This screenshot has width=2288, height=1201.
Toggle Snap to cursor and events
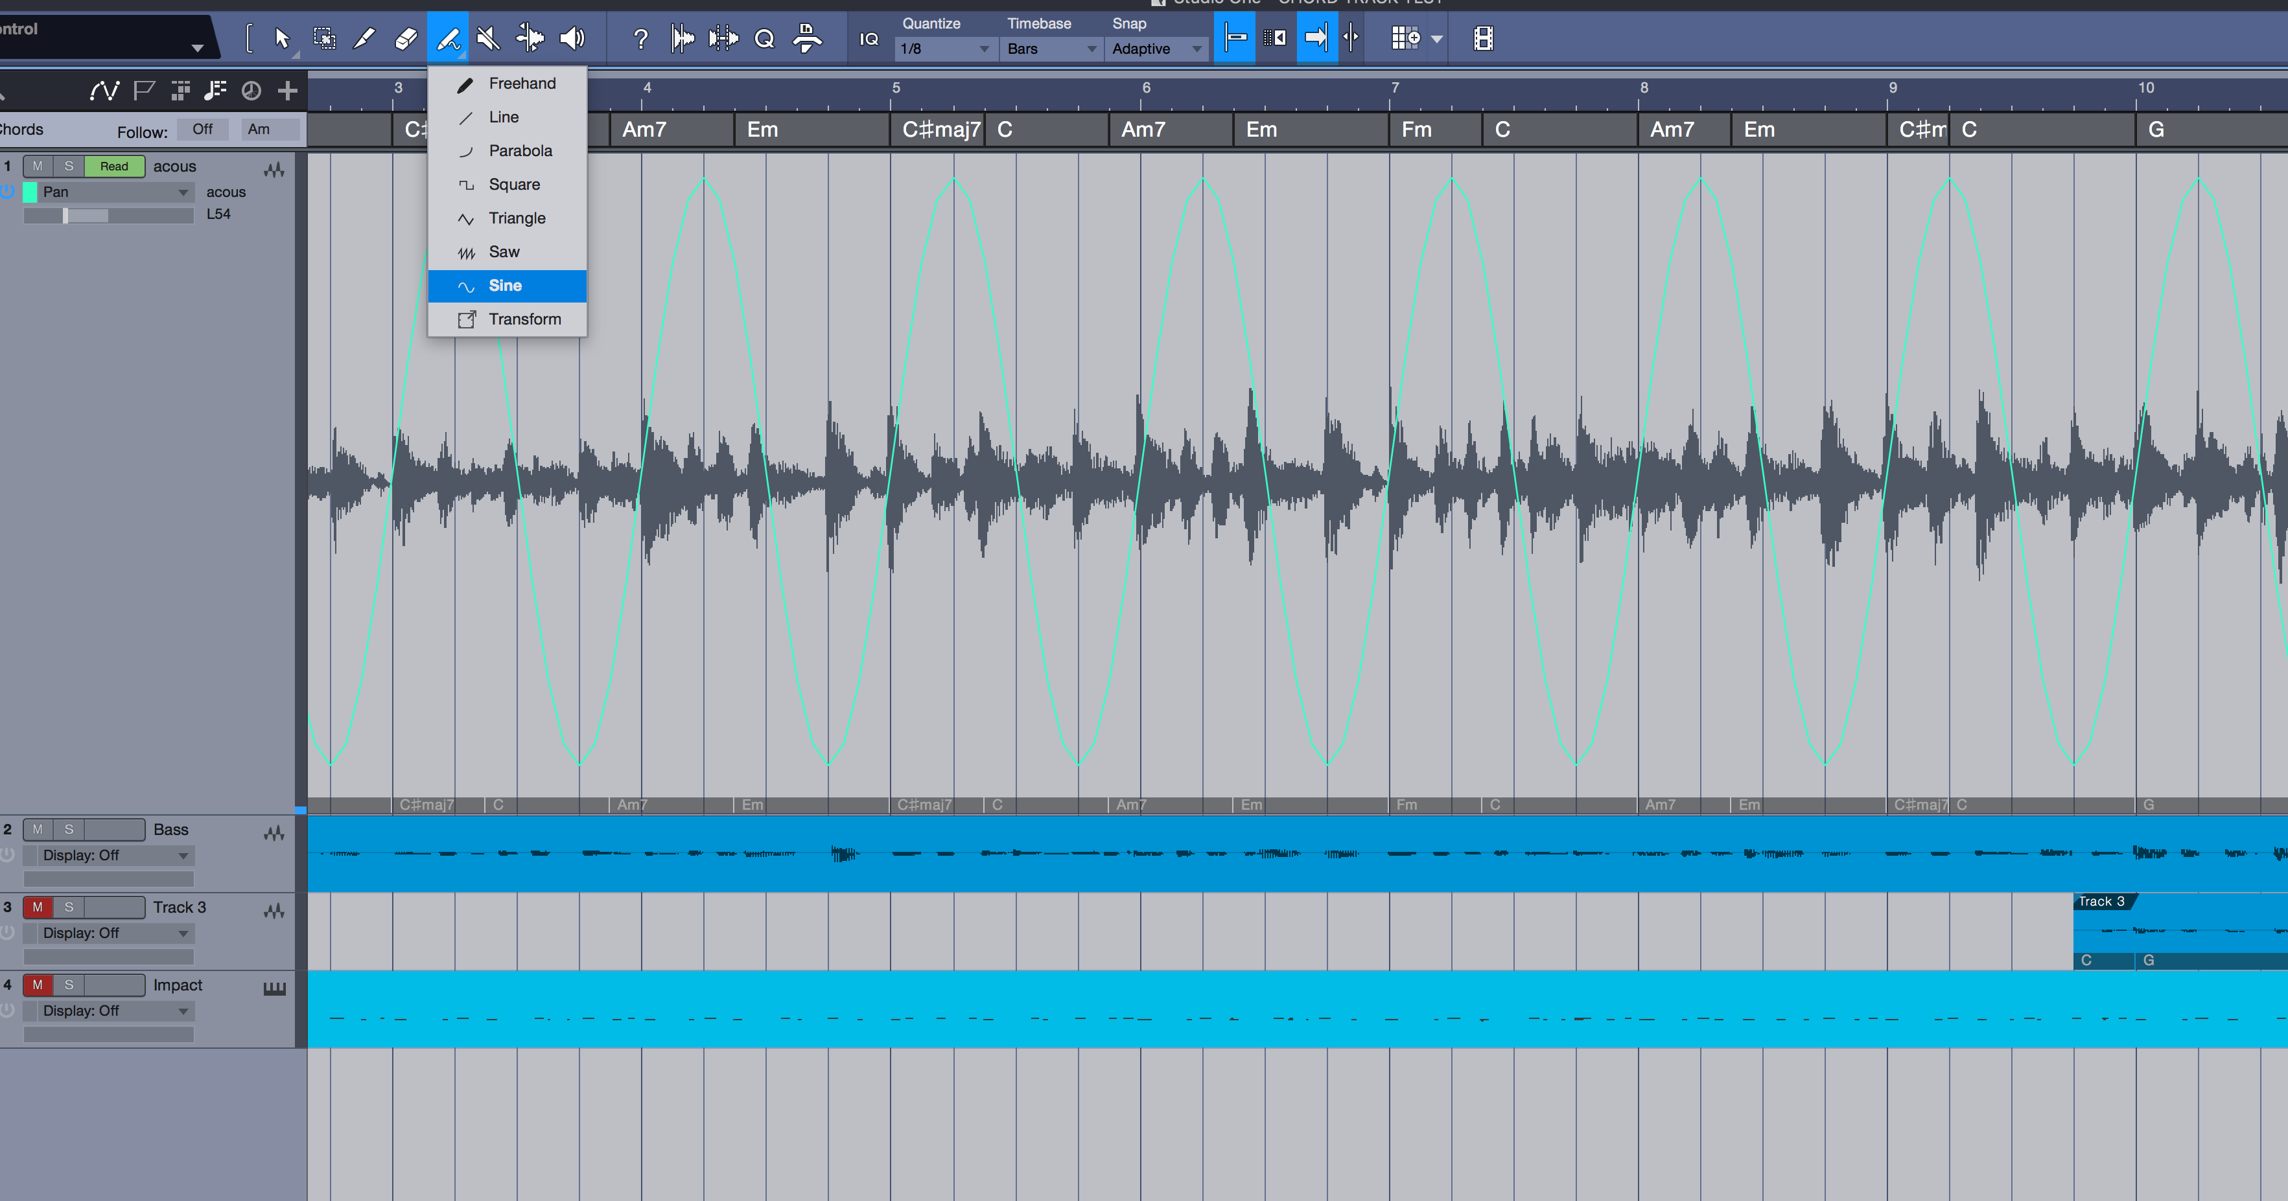(x=1235, y=38)
